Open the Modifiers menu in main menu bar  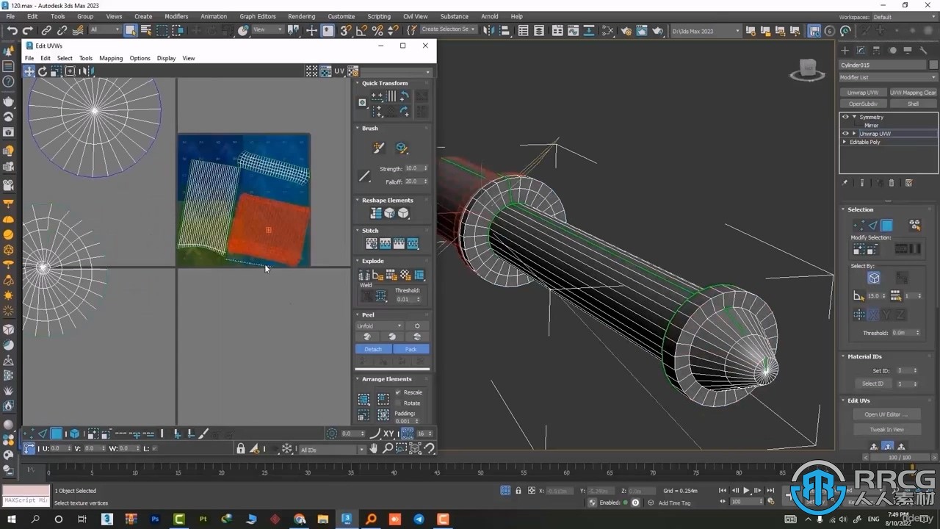176,16
